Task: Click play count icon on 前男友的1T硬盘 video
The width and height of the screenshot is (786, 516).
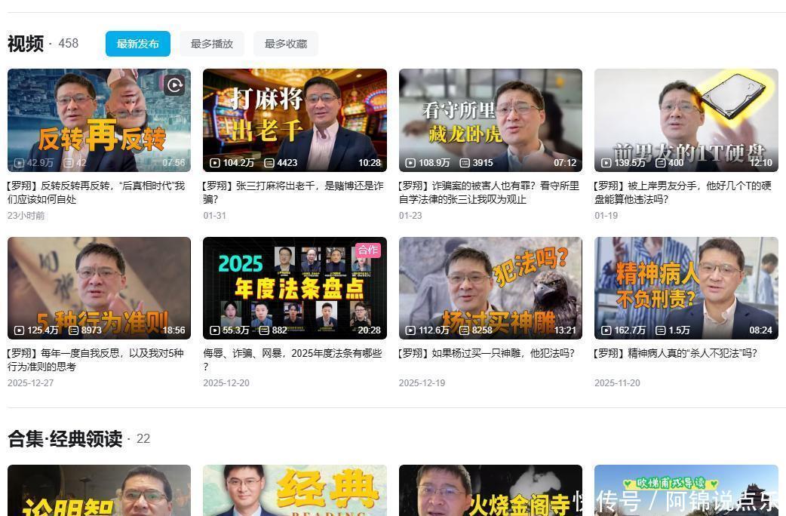Action: point(606,163)
